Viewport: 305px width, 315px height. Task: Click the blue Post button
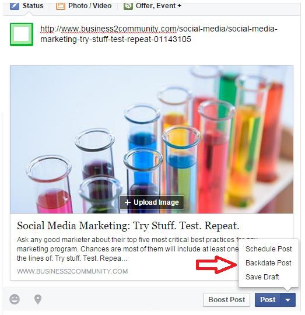click(x=268, y=300)
